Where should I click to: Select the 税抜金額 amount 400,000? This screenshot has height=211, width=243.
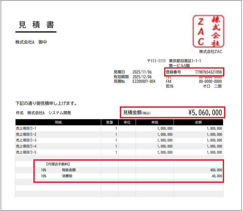coord(216,170)
